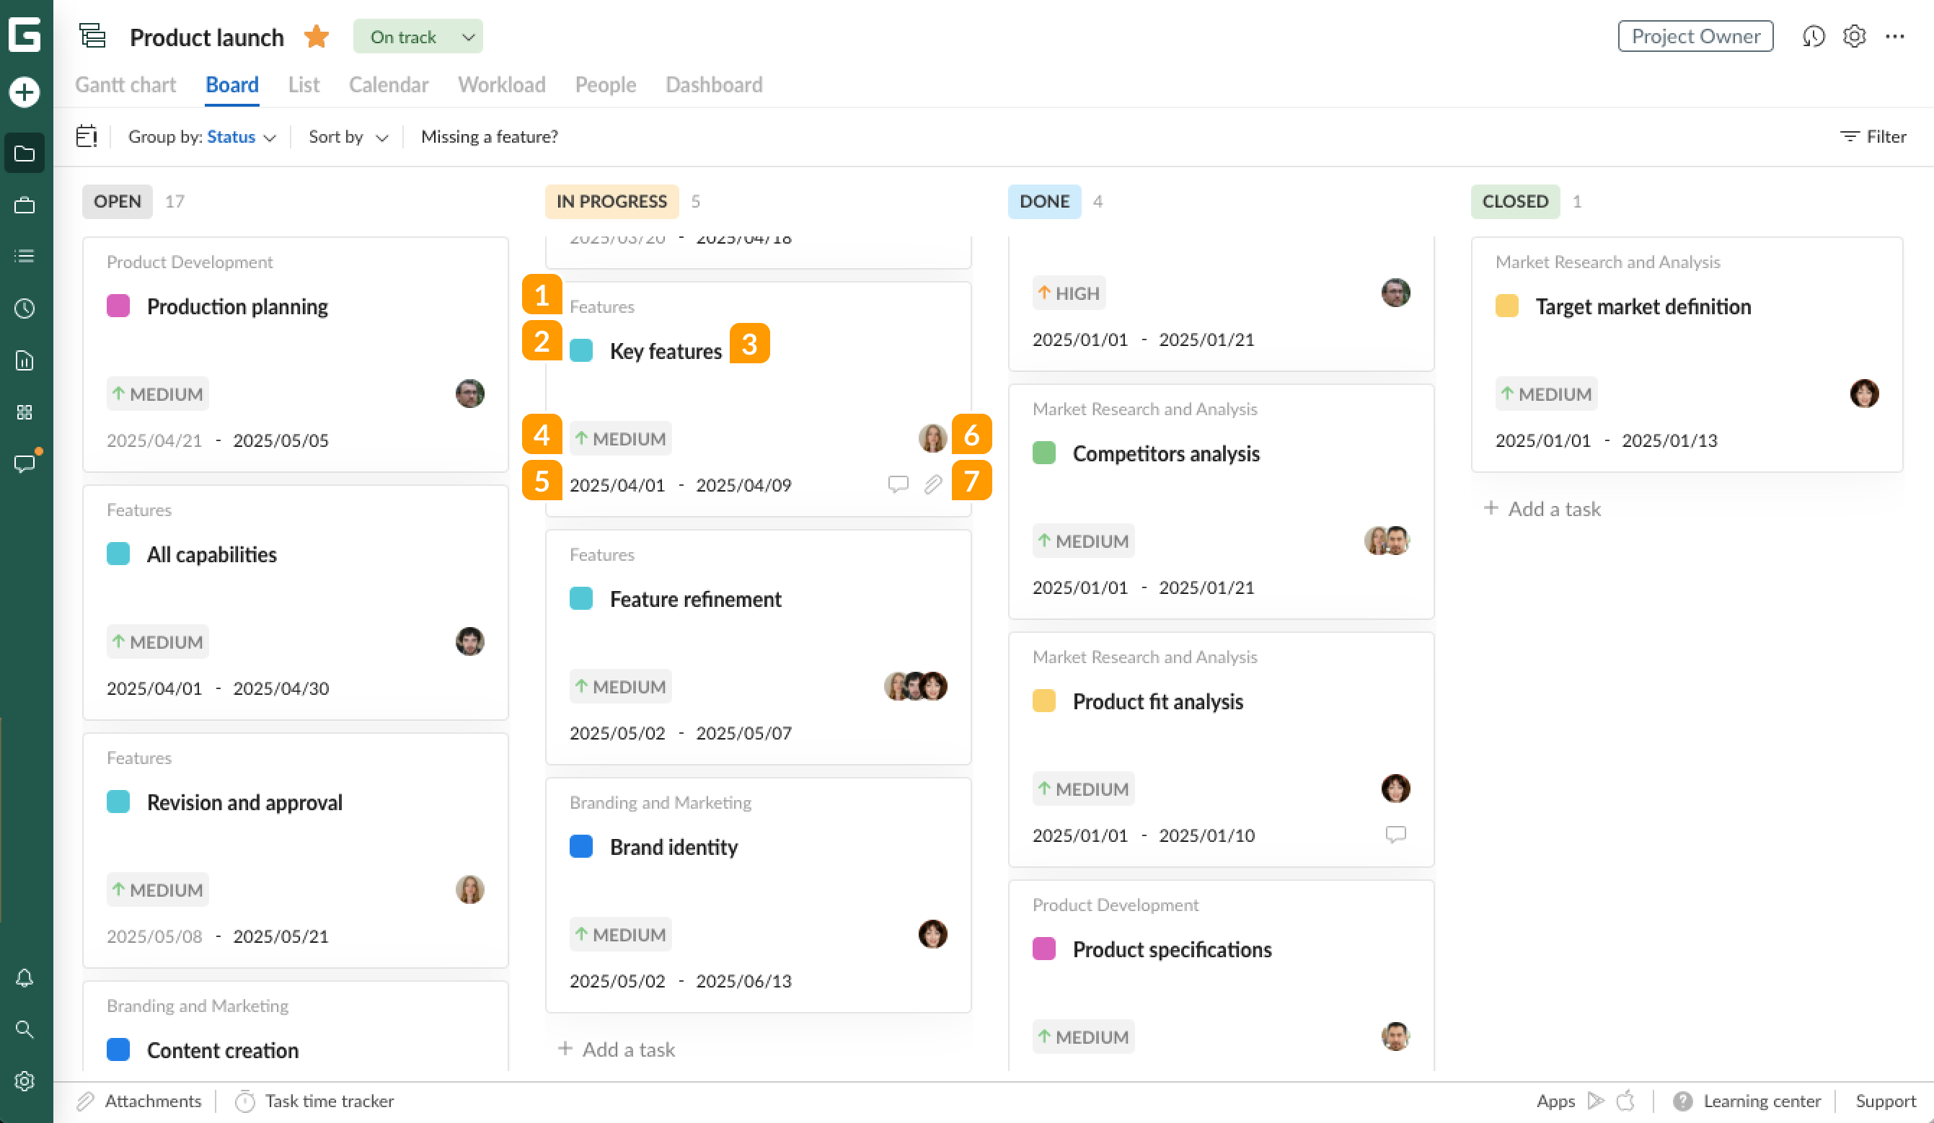Open the Workload tab

tap(501, 84)
